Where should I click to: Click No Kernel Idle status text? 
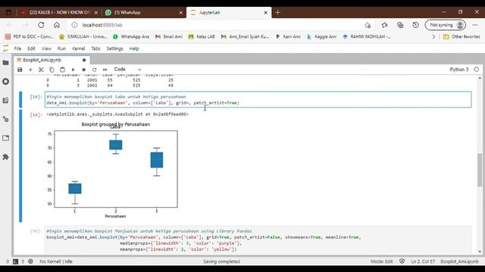click(56, 261)
